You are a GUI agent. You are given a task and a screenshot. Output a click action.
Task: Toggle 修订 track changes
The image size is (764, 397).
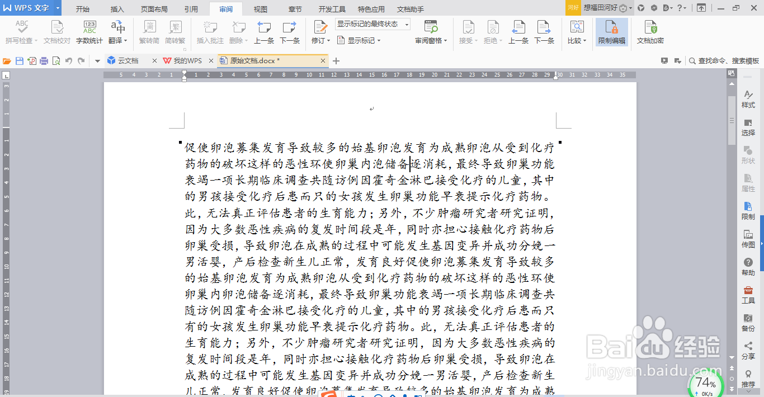(320, 27)
